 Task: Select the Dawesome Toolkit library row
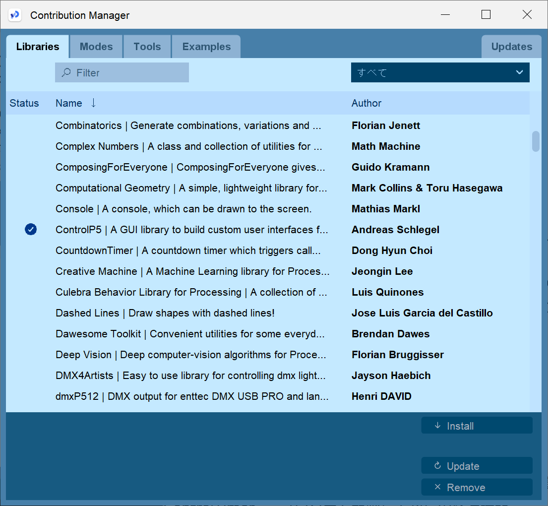click(268, 333)
